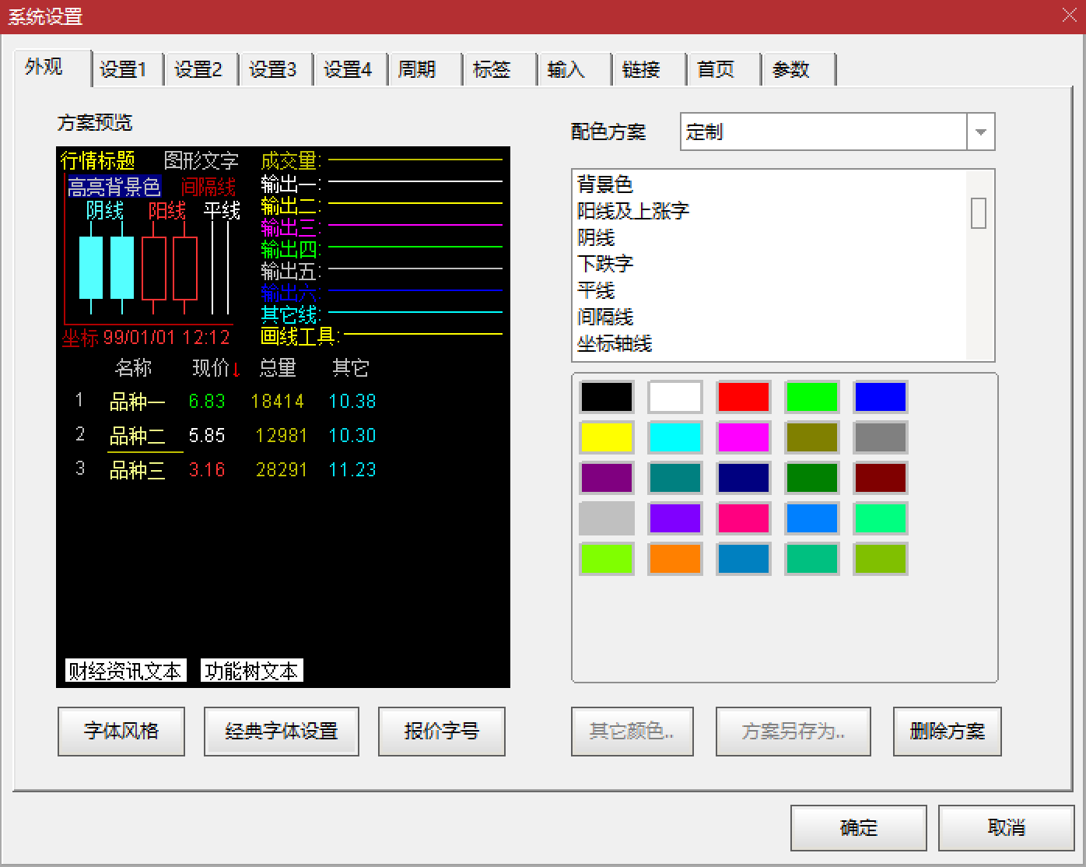The height and width of the screenshot is (867, 1086).
Task: Switch to the 输入 tab
Action: point(575,69)
